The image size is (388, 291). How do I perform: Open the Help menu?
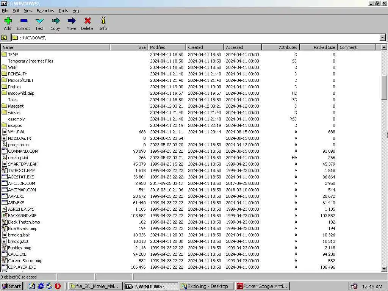[77, 11]
